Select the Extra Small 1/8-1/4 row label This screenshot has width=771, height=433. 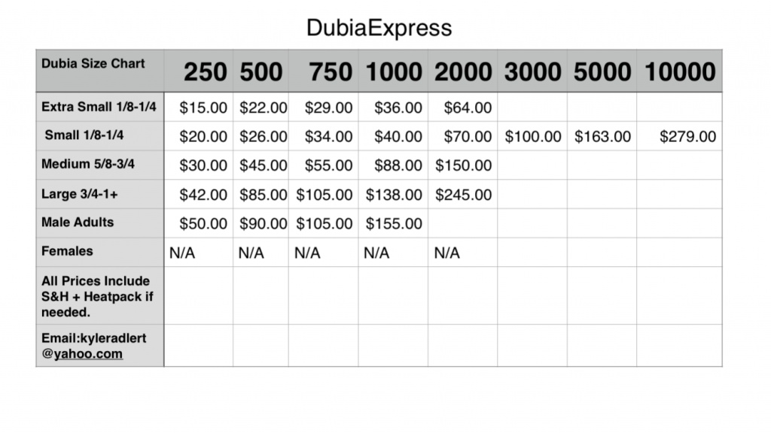point(99,107)
